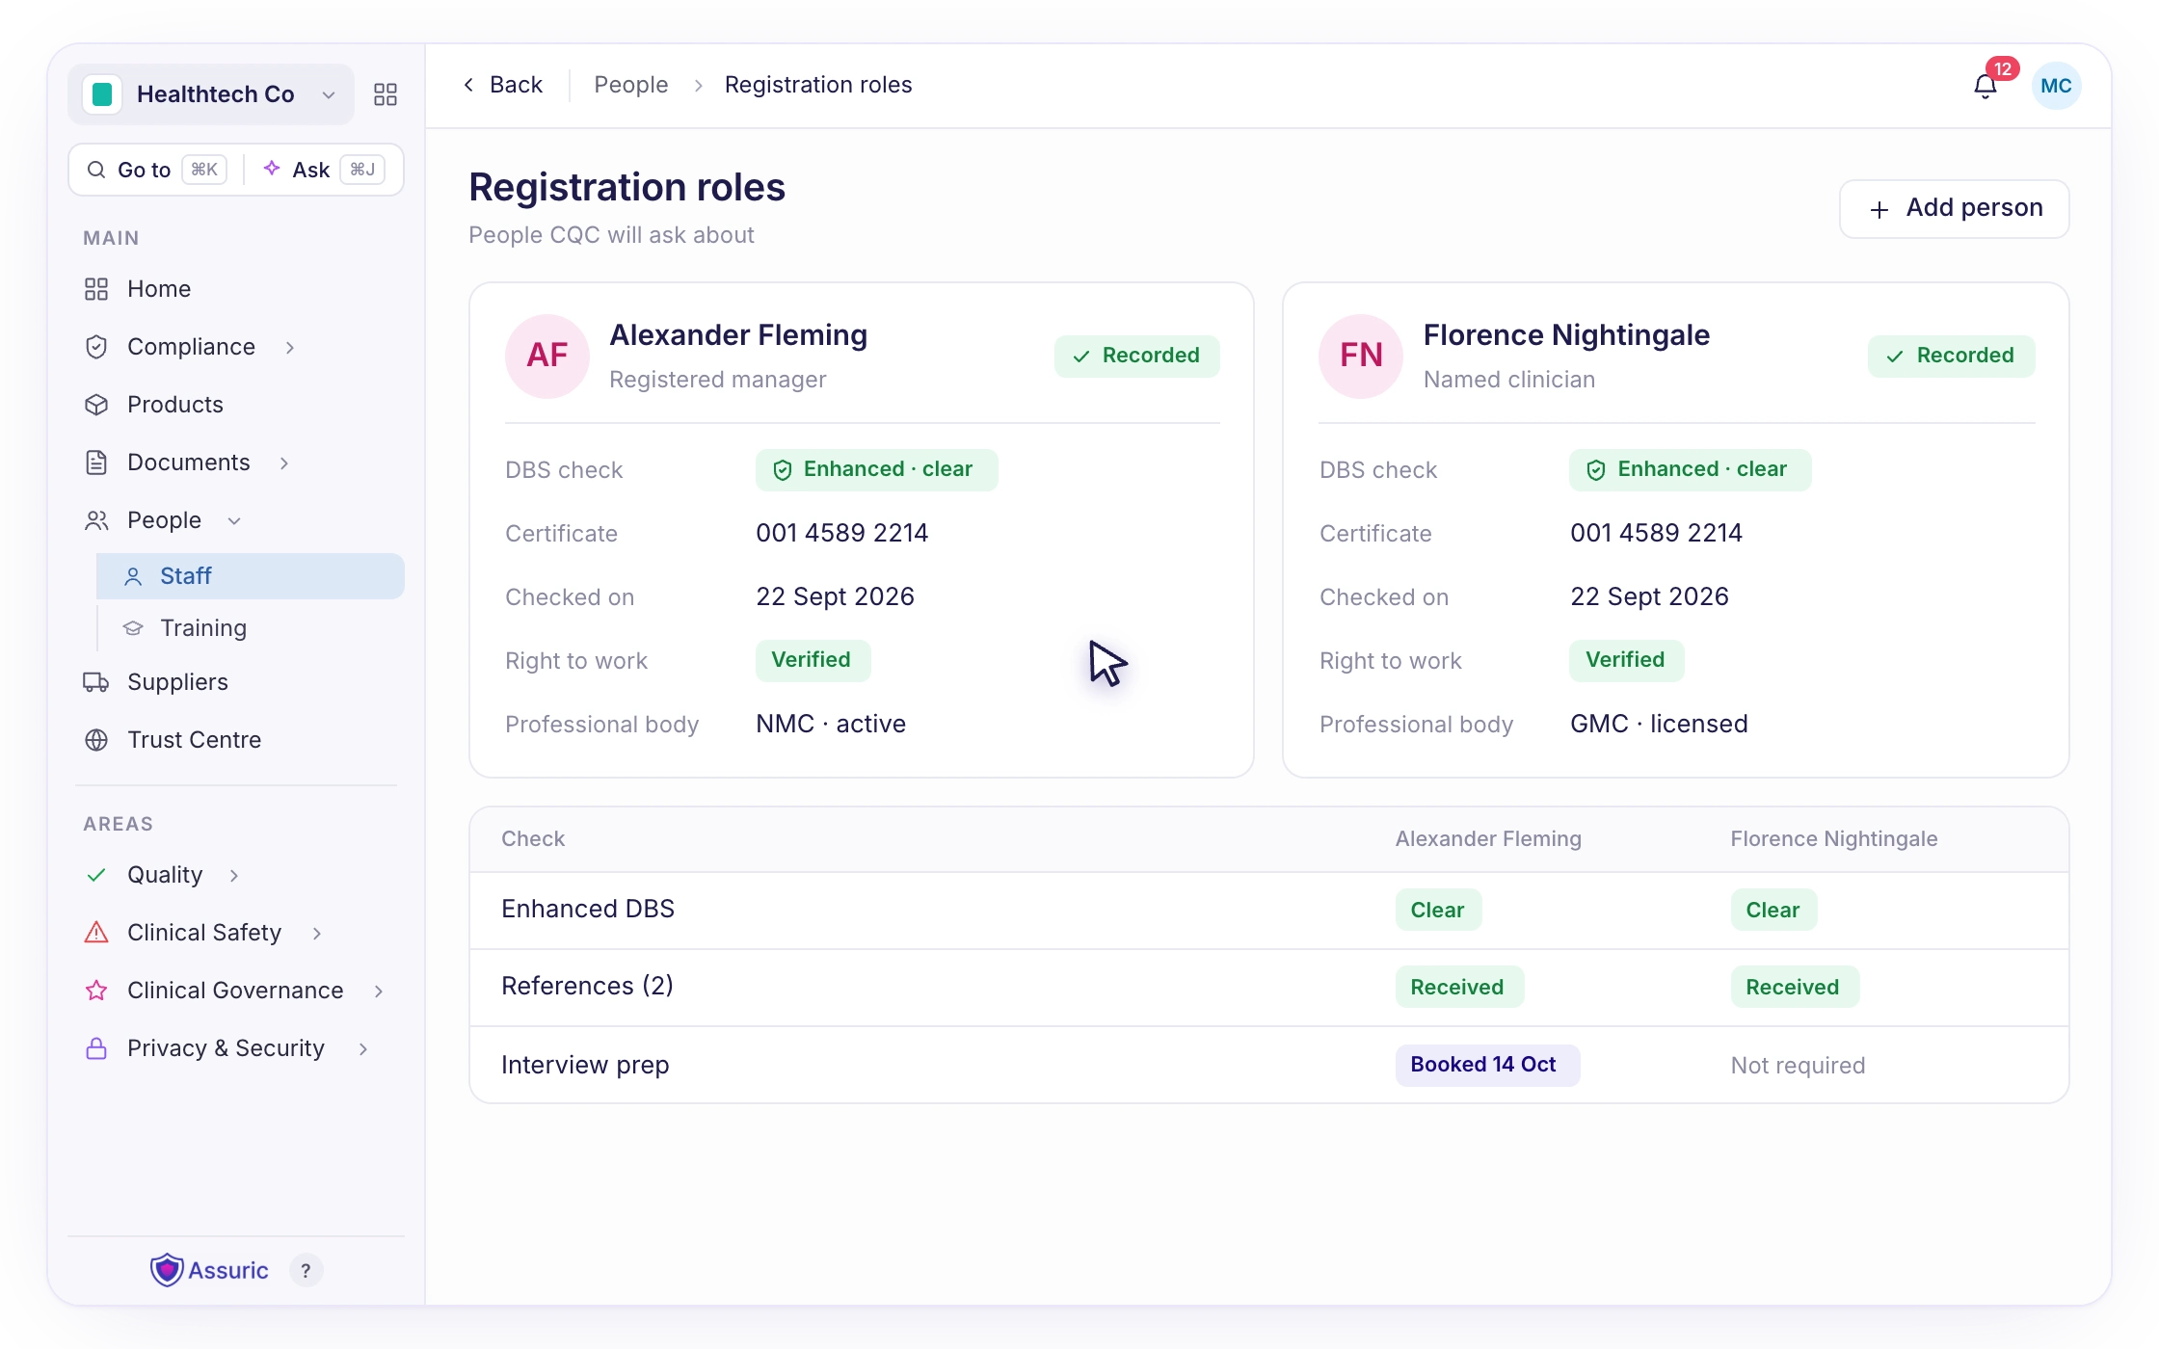Expand the Compliance chevron
Image resolution: width=2159 pixels, height=1349 pixels.
pyautogui.click(x=290, y=347)
